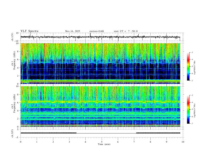Click the "ch.1(V)" waveform axis label
206x159 pixels.
(12, 37)
